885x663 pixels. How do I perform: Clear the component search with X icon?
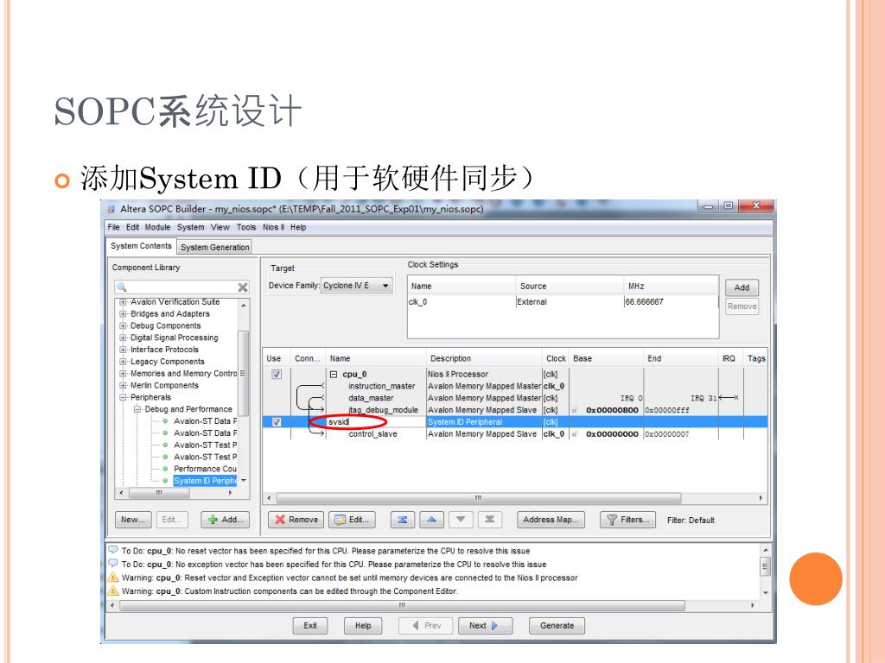pyautogui.click(x=243, y=287)
